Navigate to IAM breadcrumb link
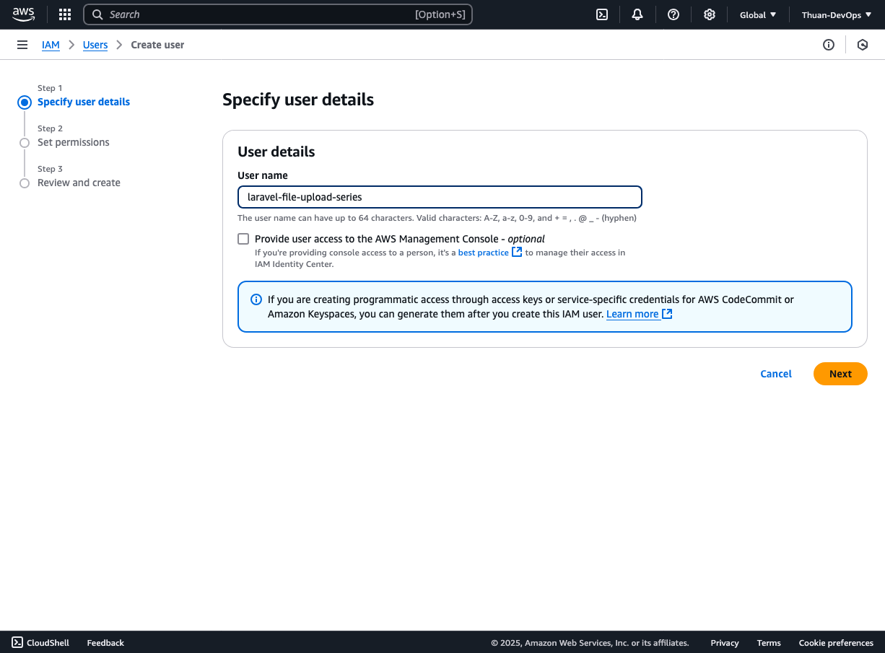Viewport: 885px width, 653px height. 51,45
